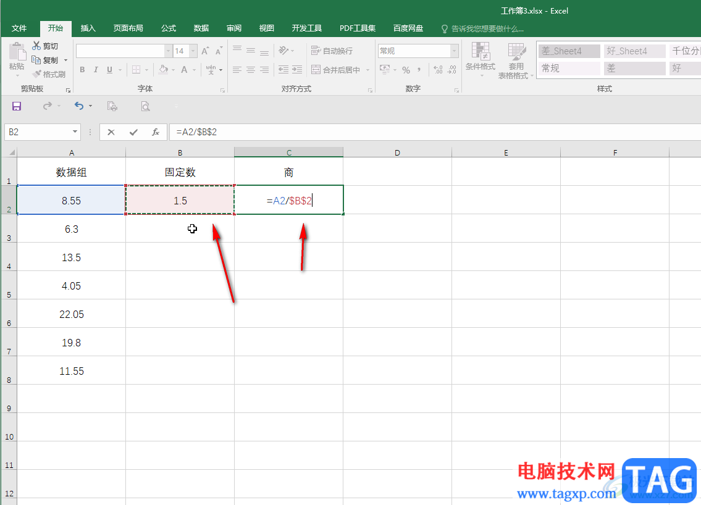Click the print preview magnifier icon
This screenshot has height=505, width=701.
click(145, 106)
